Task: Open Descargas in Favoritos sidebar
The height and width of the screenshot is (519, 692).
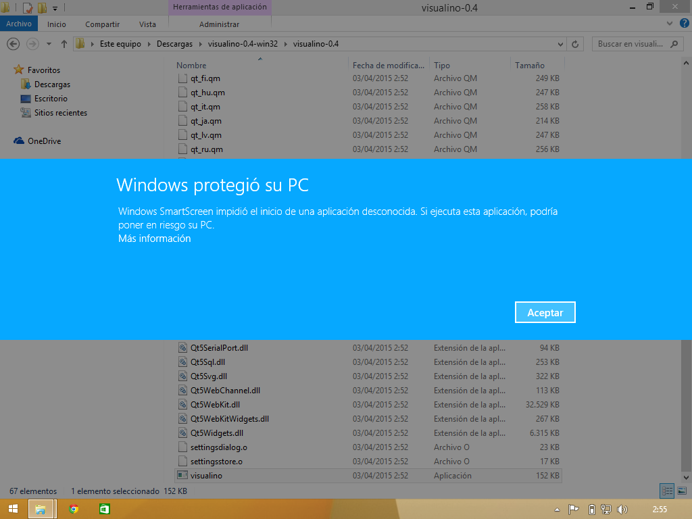Action: click(x=52, y=84)
